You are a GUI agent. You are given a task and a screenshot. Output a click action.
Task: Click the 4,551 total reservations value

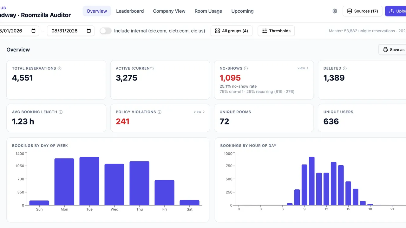(23, 78)
